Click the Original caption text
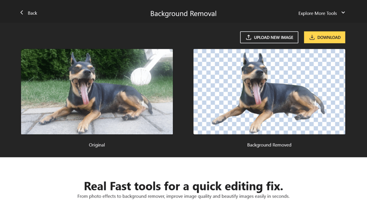 pyautogui.click(x=97, y=145)
